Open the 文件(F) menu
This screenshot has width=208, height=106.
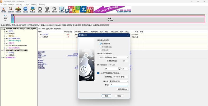(4, 5)
